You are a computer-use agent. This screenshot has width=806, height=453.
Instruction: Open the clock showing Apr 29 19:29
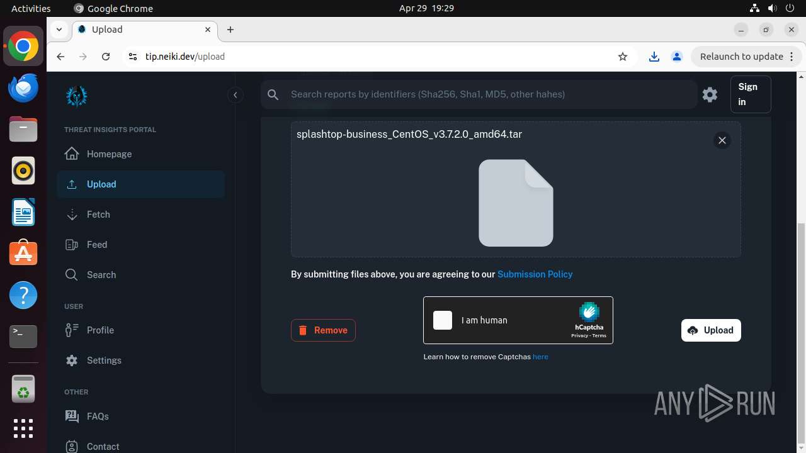point(426,8)
